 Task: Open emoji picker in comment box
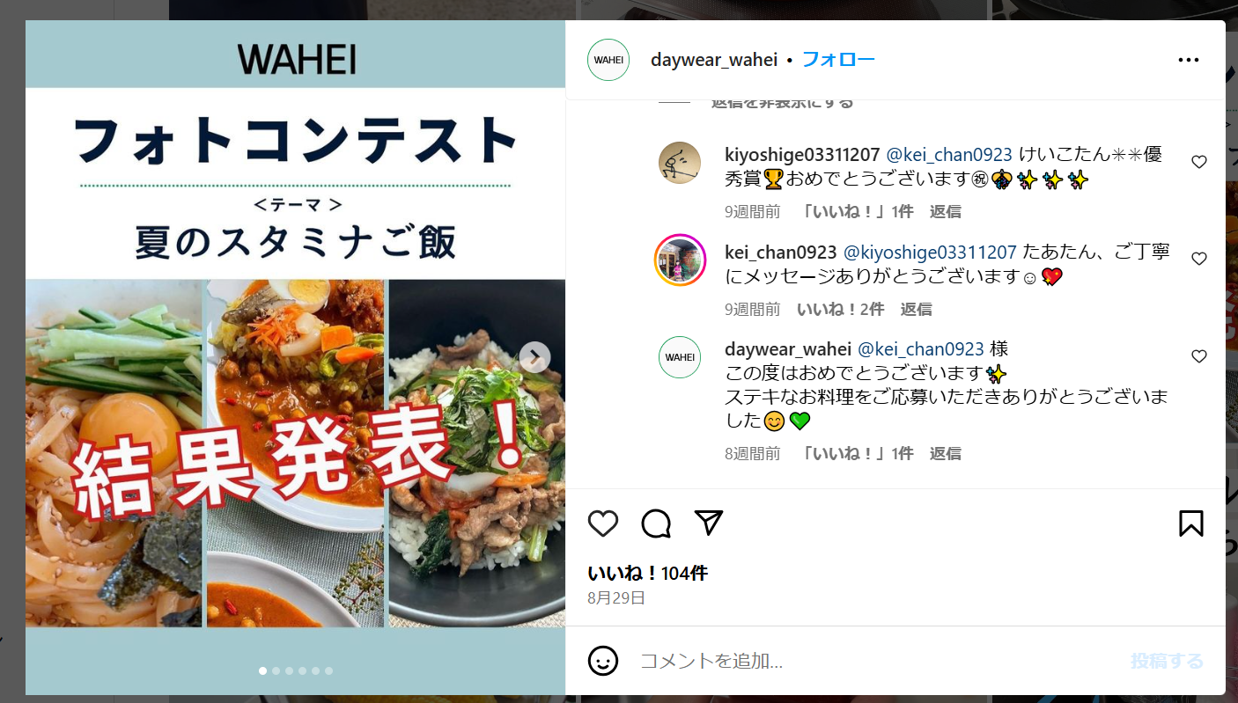click(x=603, y=661)
